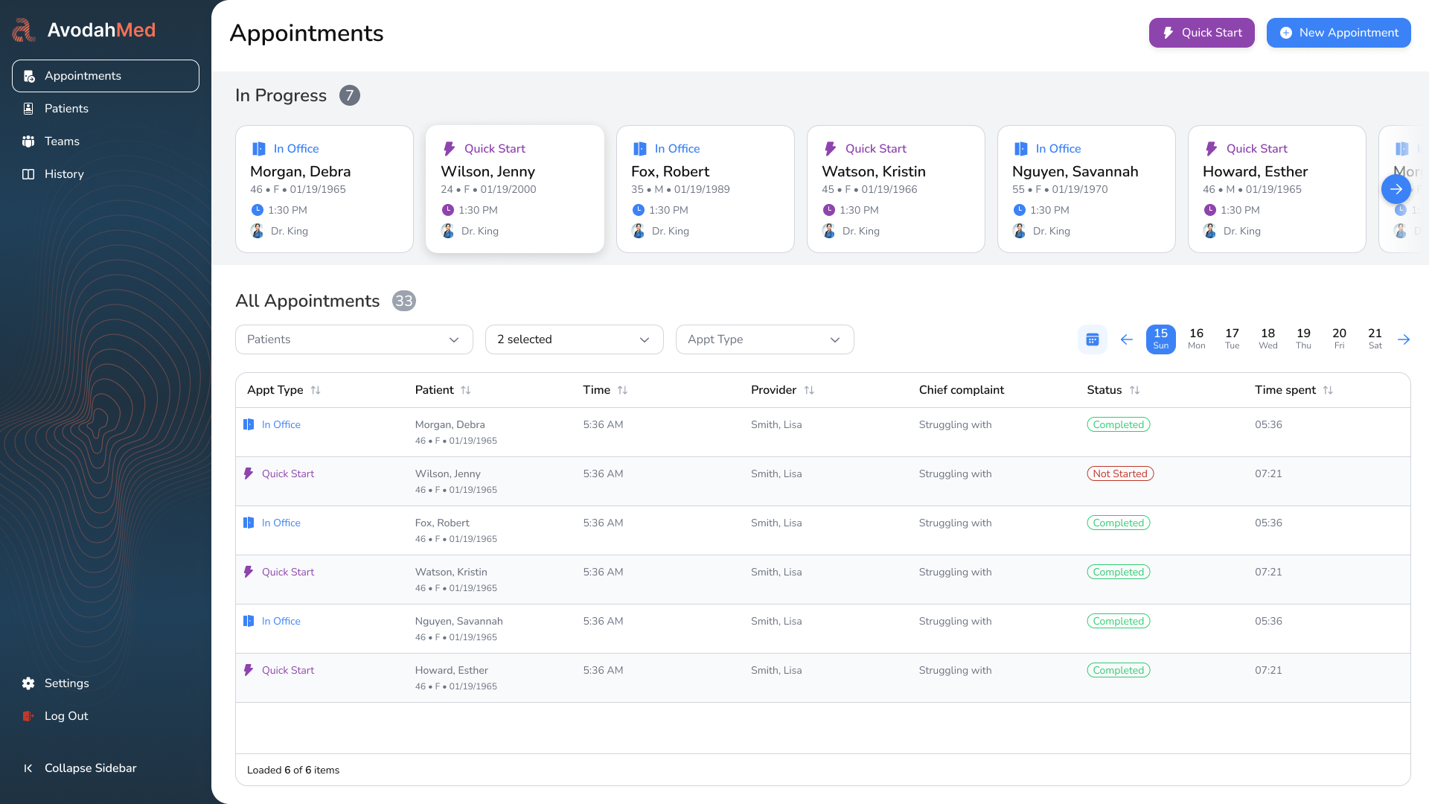1429x804 pixels.
Task: Create a New Appointment
Action: tap(1338, 33)
